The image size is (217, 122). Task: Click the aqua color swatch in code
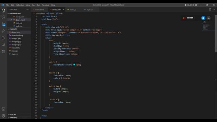point(74,65)
